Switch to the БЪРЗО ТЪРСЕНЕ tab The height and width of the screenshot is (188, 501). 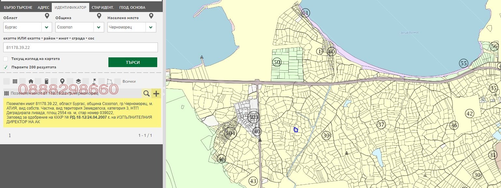point(18,7)
